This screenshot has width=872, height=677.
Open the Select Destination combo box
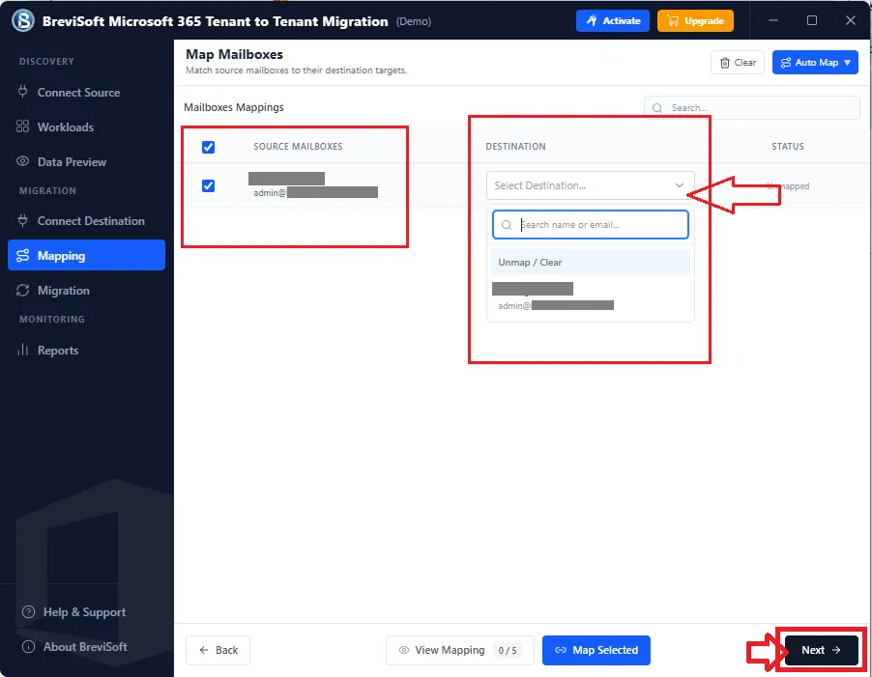(590, 185)
